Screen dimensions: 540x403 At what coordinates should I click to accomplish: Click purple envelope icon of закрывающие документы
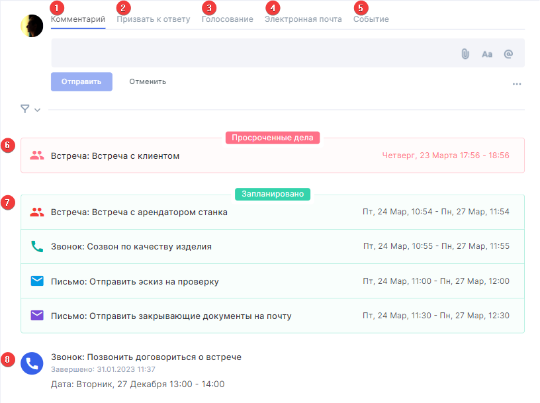point(37,316)
